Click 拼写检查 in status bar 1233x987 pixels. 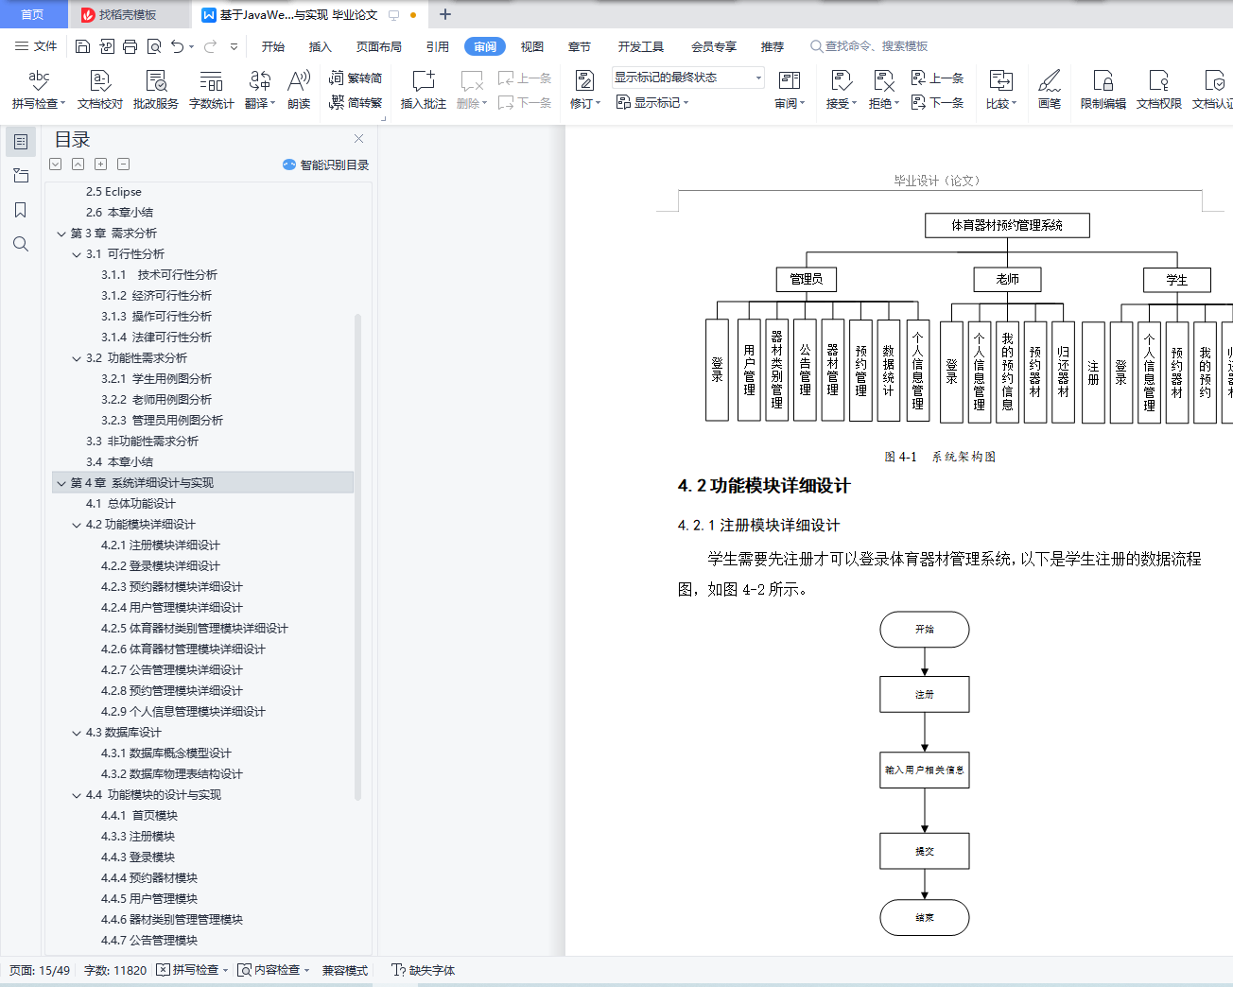tap(193, 970)
